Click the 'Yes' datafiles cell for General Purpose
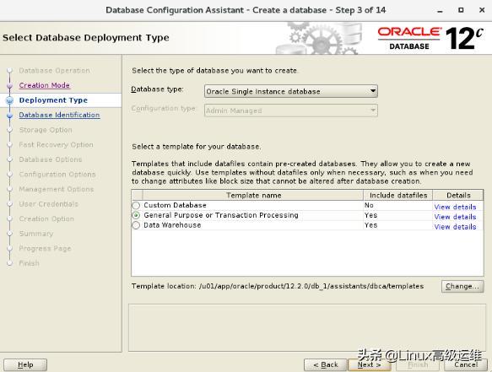The image size is (492, 372). pyautogui.click(x=397, y=215)
